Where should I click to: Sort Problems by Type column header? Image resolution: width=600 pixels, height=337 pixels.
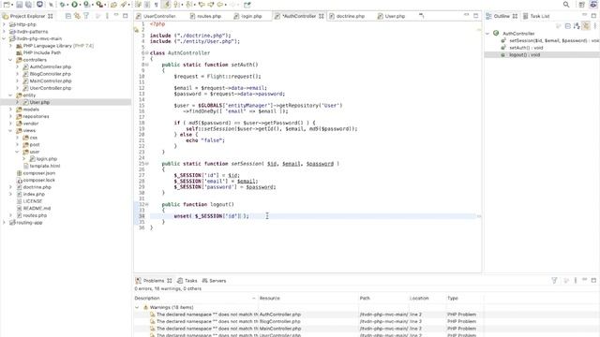click(x=464, y=298)
